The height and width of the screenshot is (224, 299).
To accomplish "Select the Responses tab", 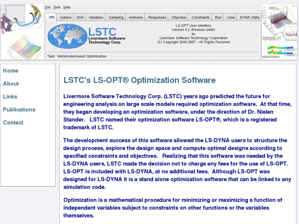I will click(x=157, y=17).
